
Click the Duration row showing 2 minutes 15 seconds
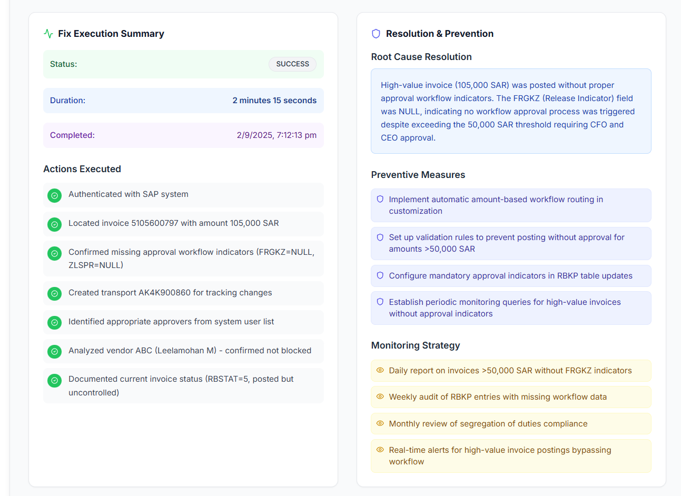(x=183, y=101)
